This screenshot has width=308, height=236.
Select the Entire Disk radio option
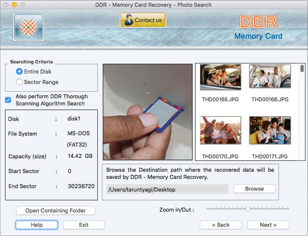[19, 71]
